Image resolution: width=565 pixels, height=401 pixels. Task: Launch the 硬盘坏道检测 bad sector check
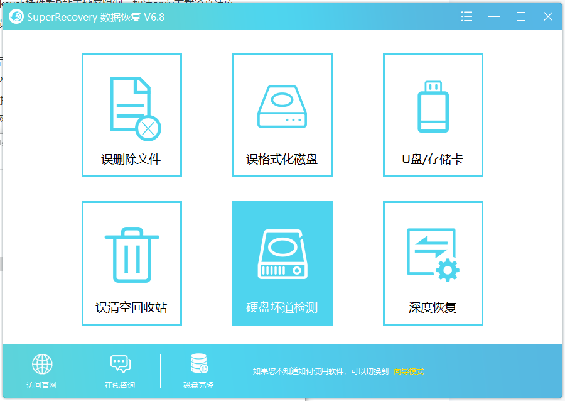point(282,263)
